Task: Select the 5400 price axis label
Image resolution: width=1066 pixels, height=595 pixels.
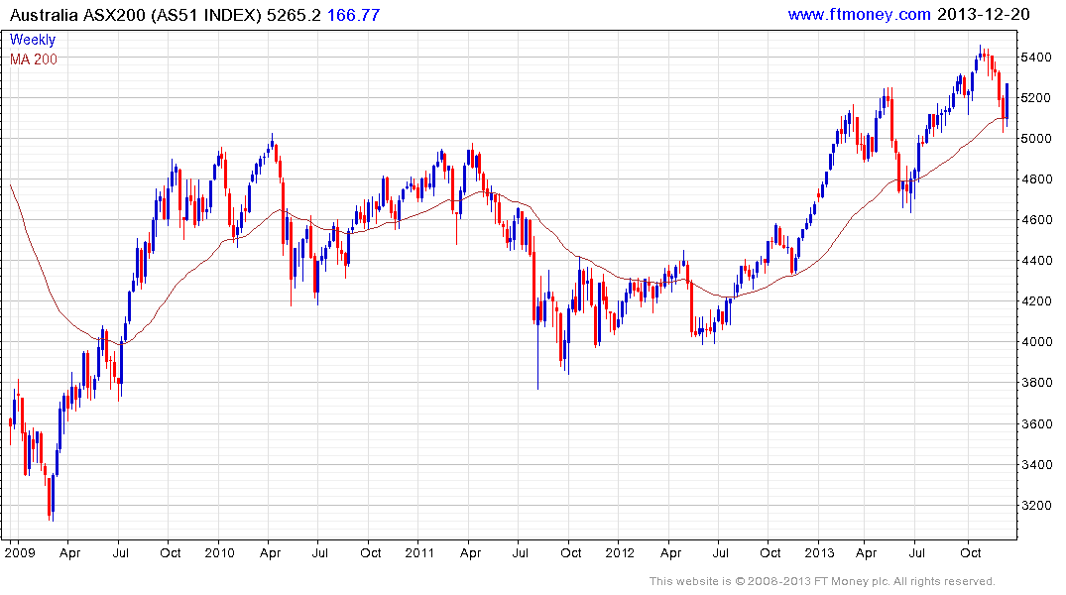Action: (1036, 58)
